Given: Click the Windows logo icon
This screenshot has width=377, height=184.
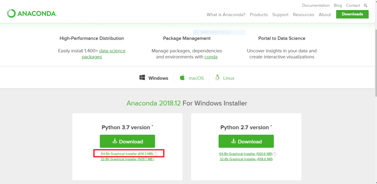Looking at the screenshot, I should 142,78.
